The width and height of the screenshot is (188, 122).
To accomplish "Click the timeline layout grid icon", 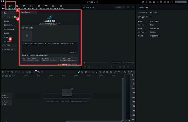I will click(x=3, y=72).
